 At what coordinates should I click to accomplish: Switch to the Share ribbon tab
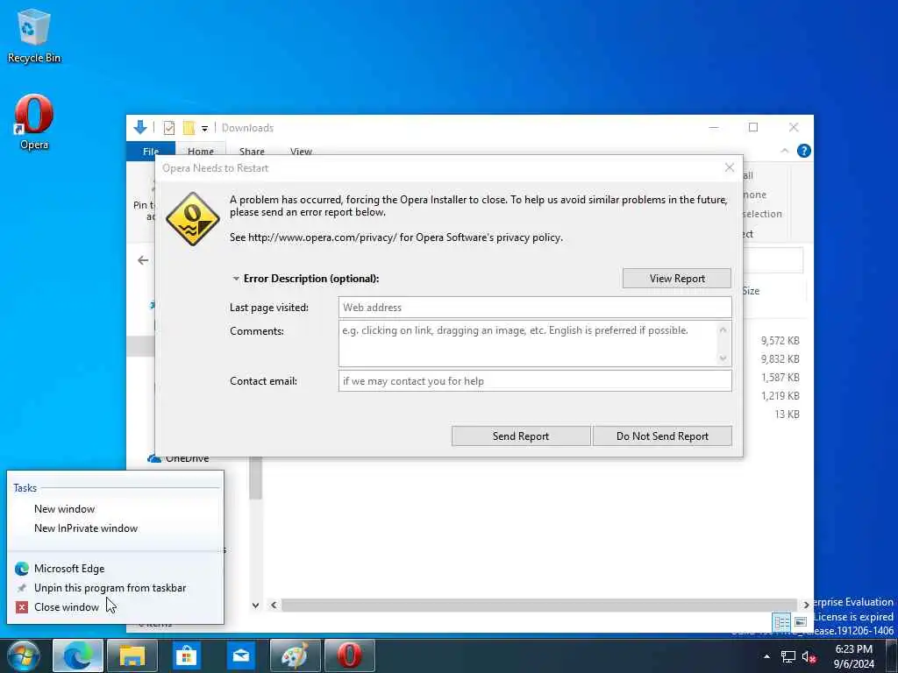[252, 151]
